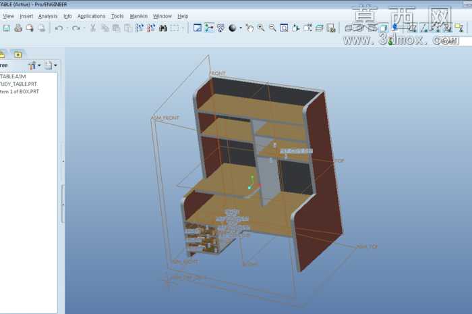Select TABLE.ASM in the model tree
Screen dimensions: 472x314
click(13, 76)
